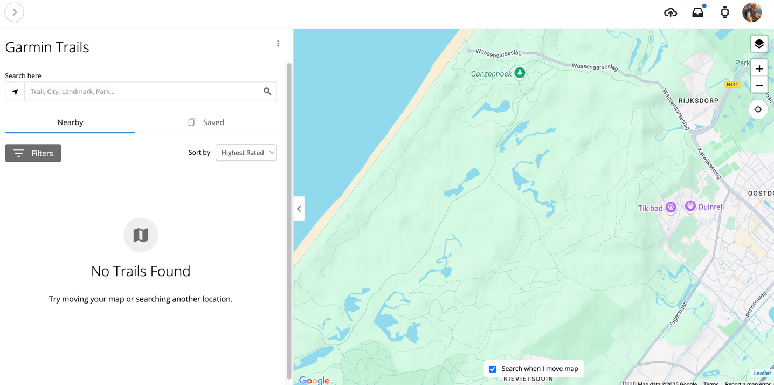Click the Prinsenweg street label

tap(756, 305)
